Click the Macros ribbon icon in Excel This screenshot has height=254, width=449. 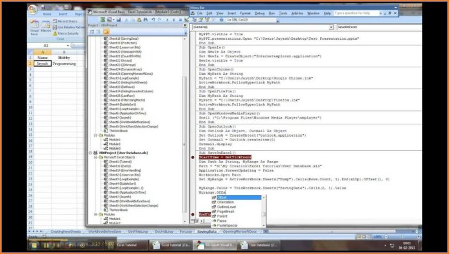pyautogui.click(x=46, y=26)
